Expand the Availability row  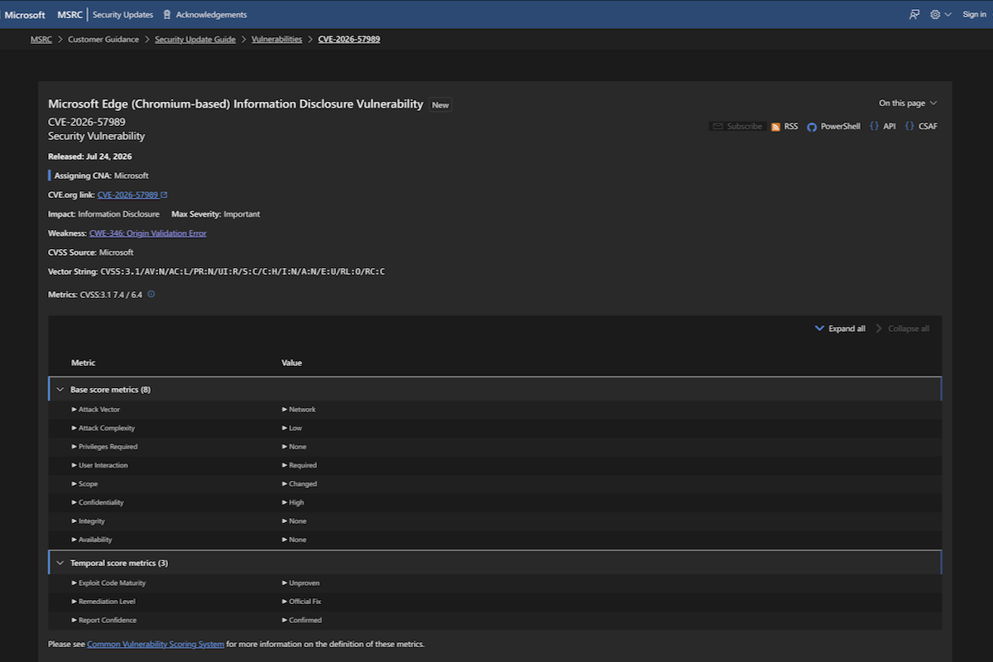click(91, 540)
